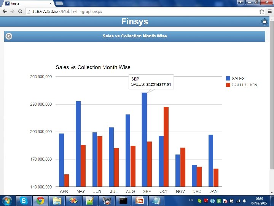Click the 200,000,000 axis label
Image resolution: width=274 pixels, height=206 pixels.
41,132
